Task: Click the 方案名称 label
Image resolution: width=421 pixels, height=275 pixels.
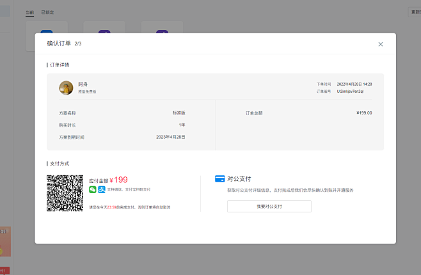Action: [67, 113]
